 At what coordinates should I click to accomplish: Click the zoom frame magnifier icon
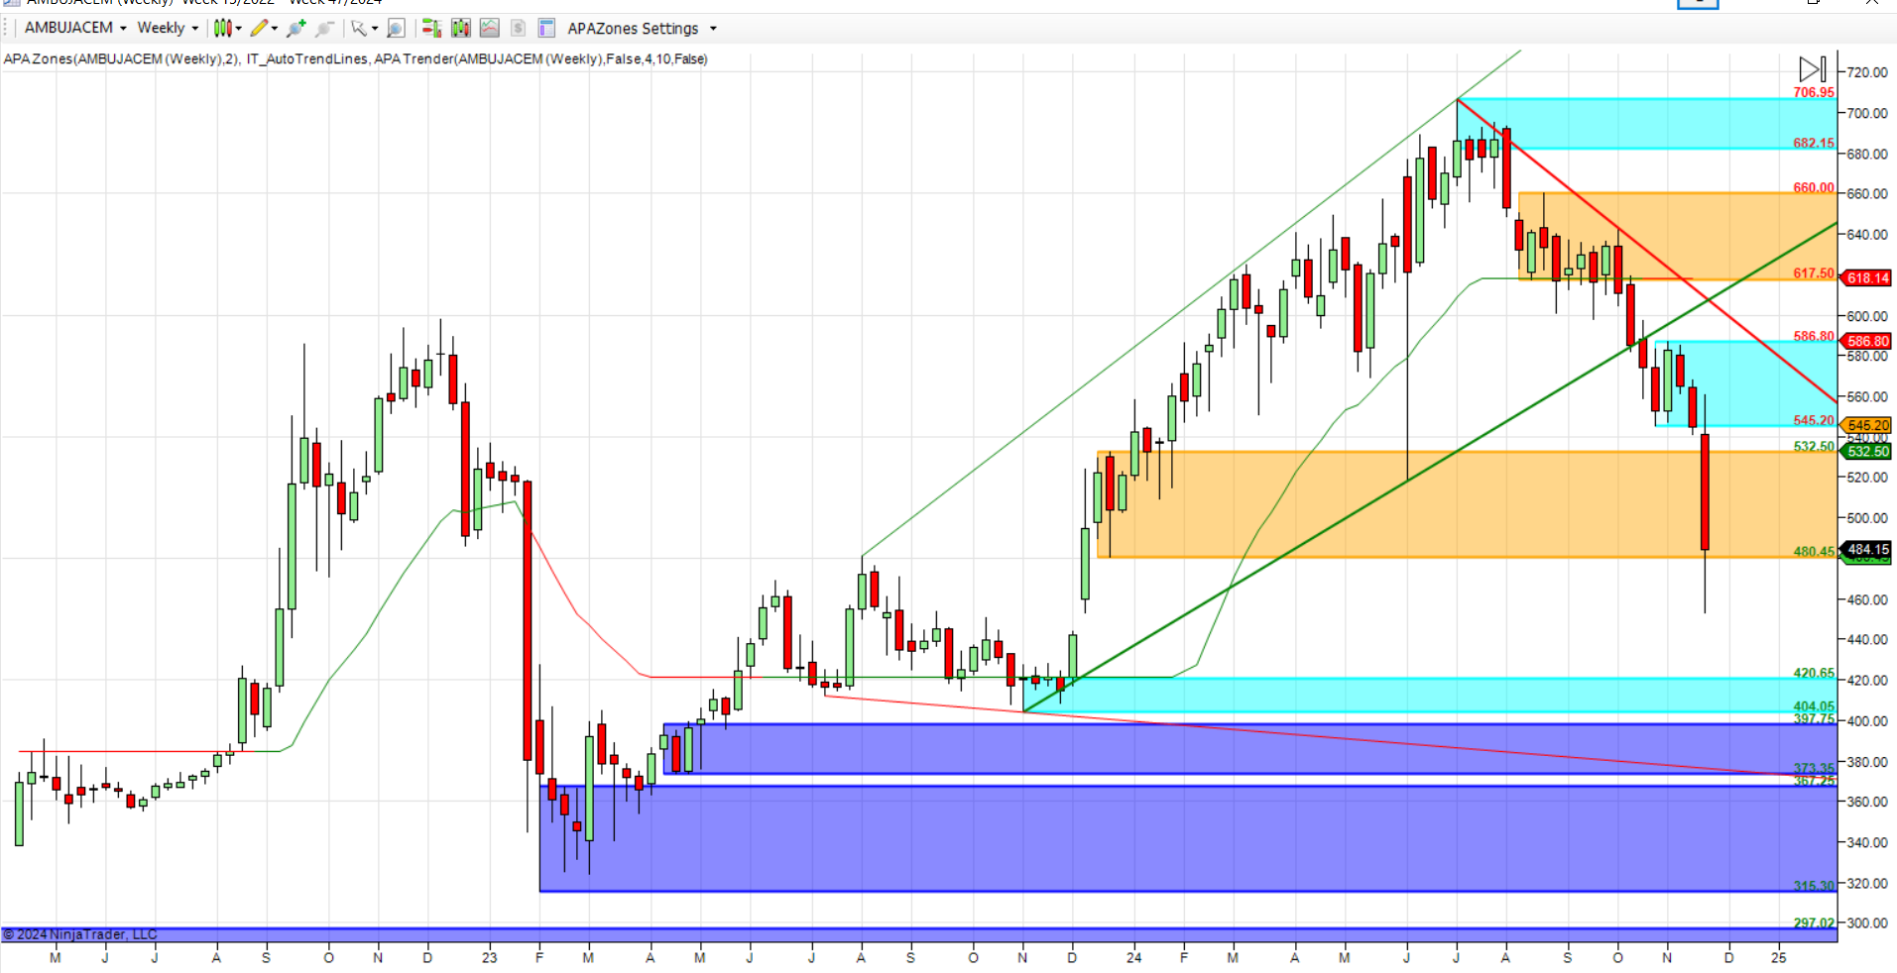[396, 28]
